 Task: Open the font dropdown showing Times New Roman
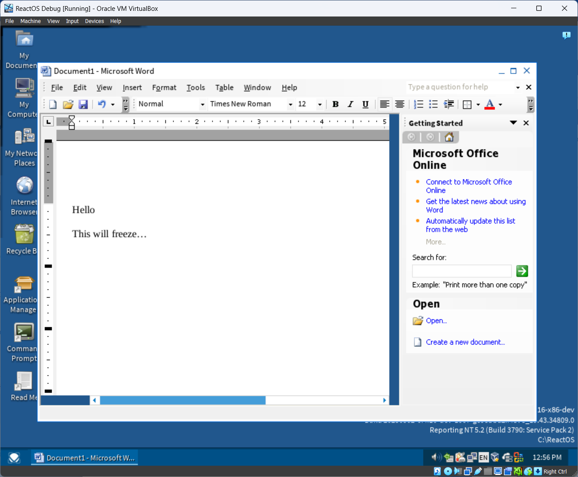[x=291, y=105]
